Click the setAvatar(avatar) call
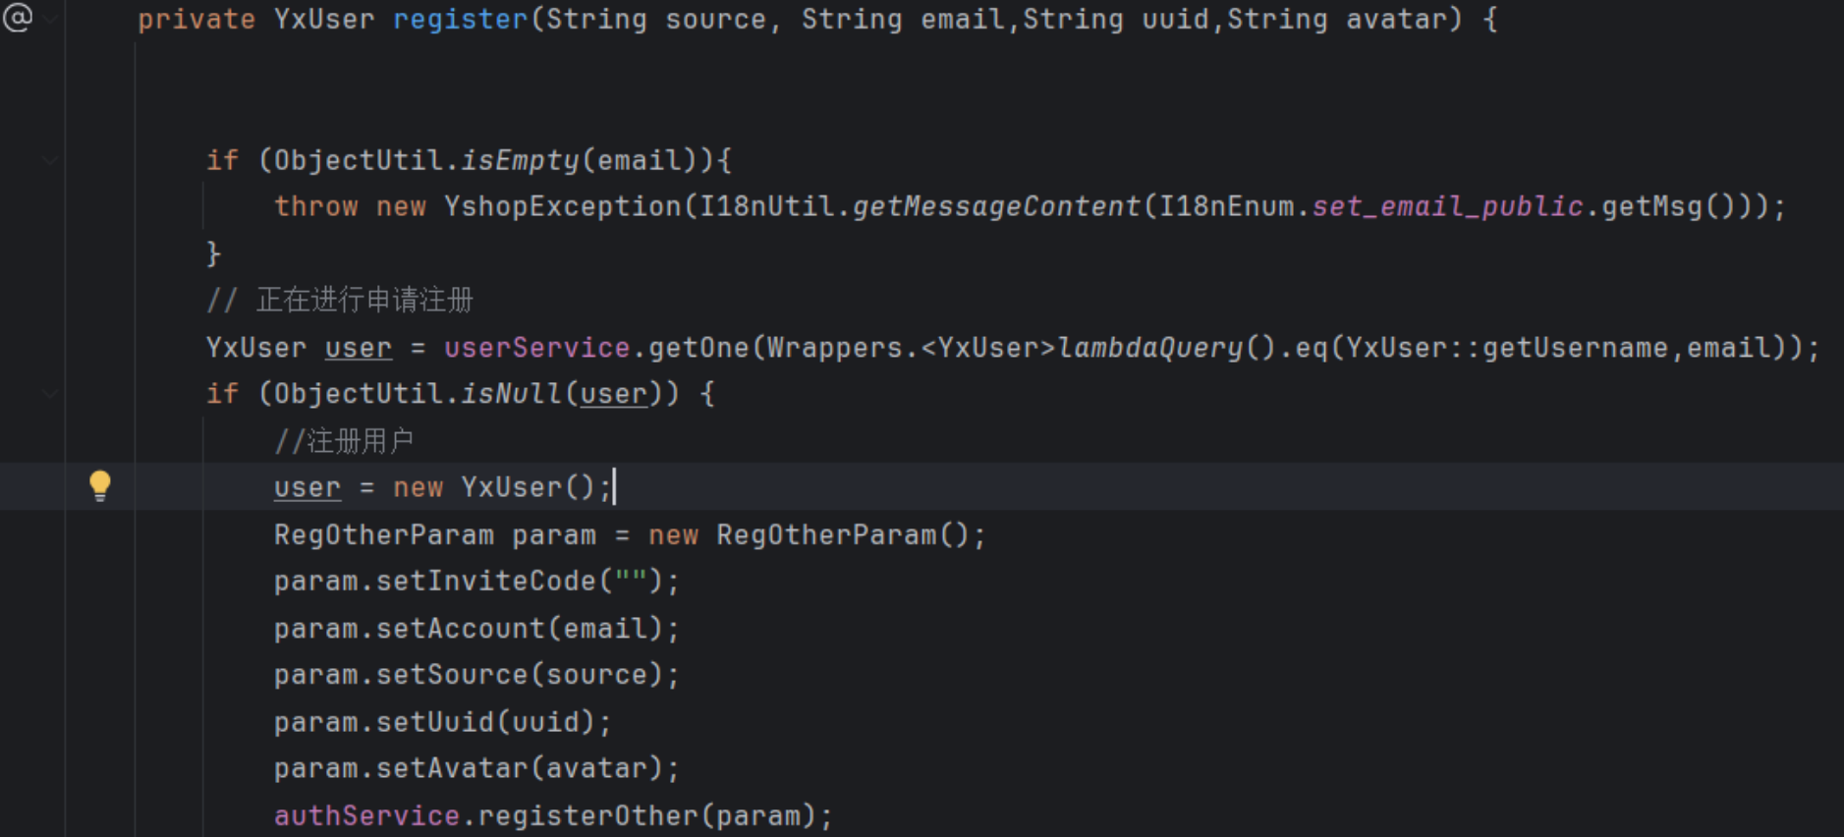Screen dimensions: 1844x837 coord(520,768)
